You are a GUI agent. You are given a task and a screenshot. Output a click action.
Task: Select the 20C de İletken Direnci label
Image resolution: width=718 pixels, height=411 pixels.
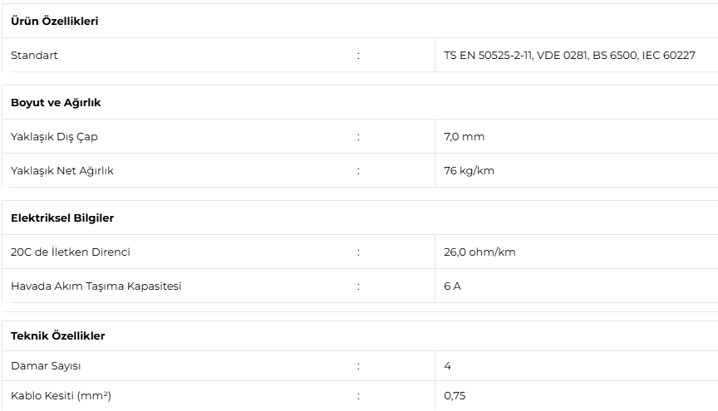71,252
